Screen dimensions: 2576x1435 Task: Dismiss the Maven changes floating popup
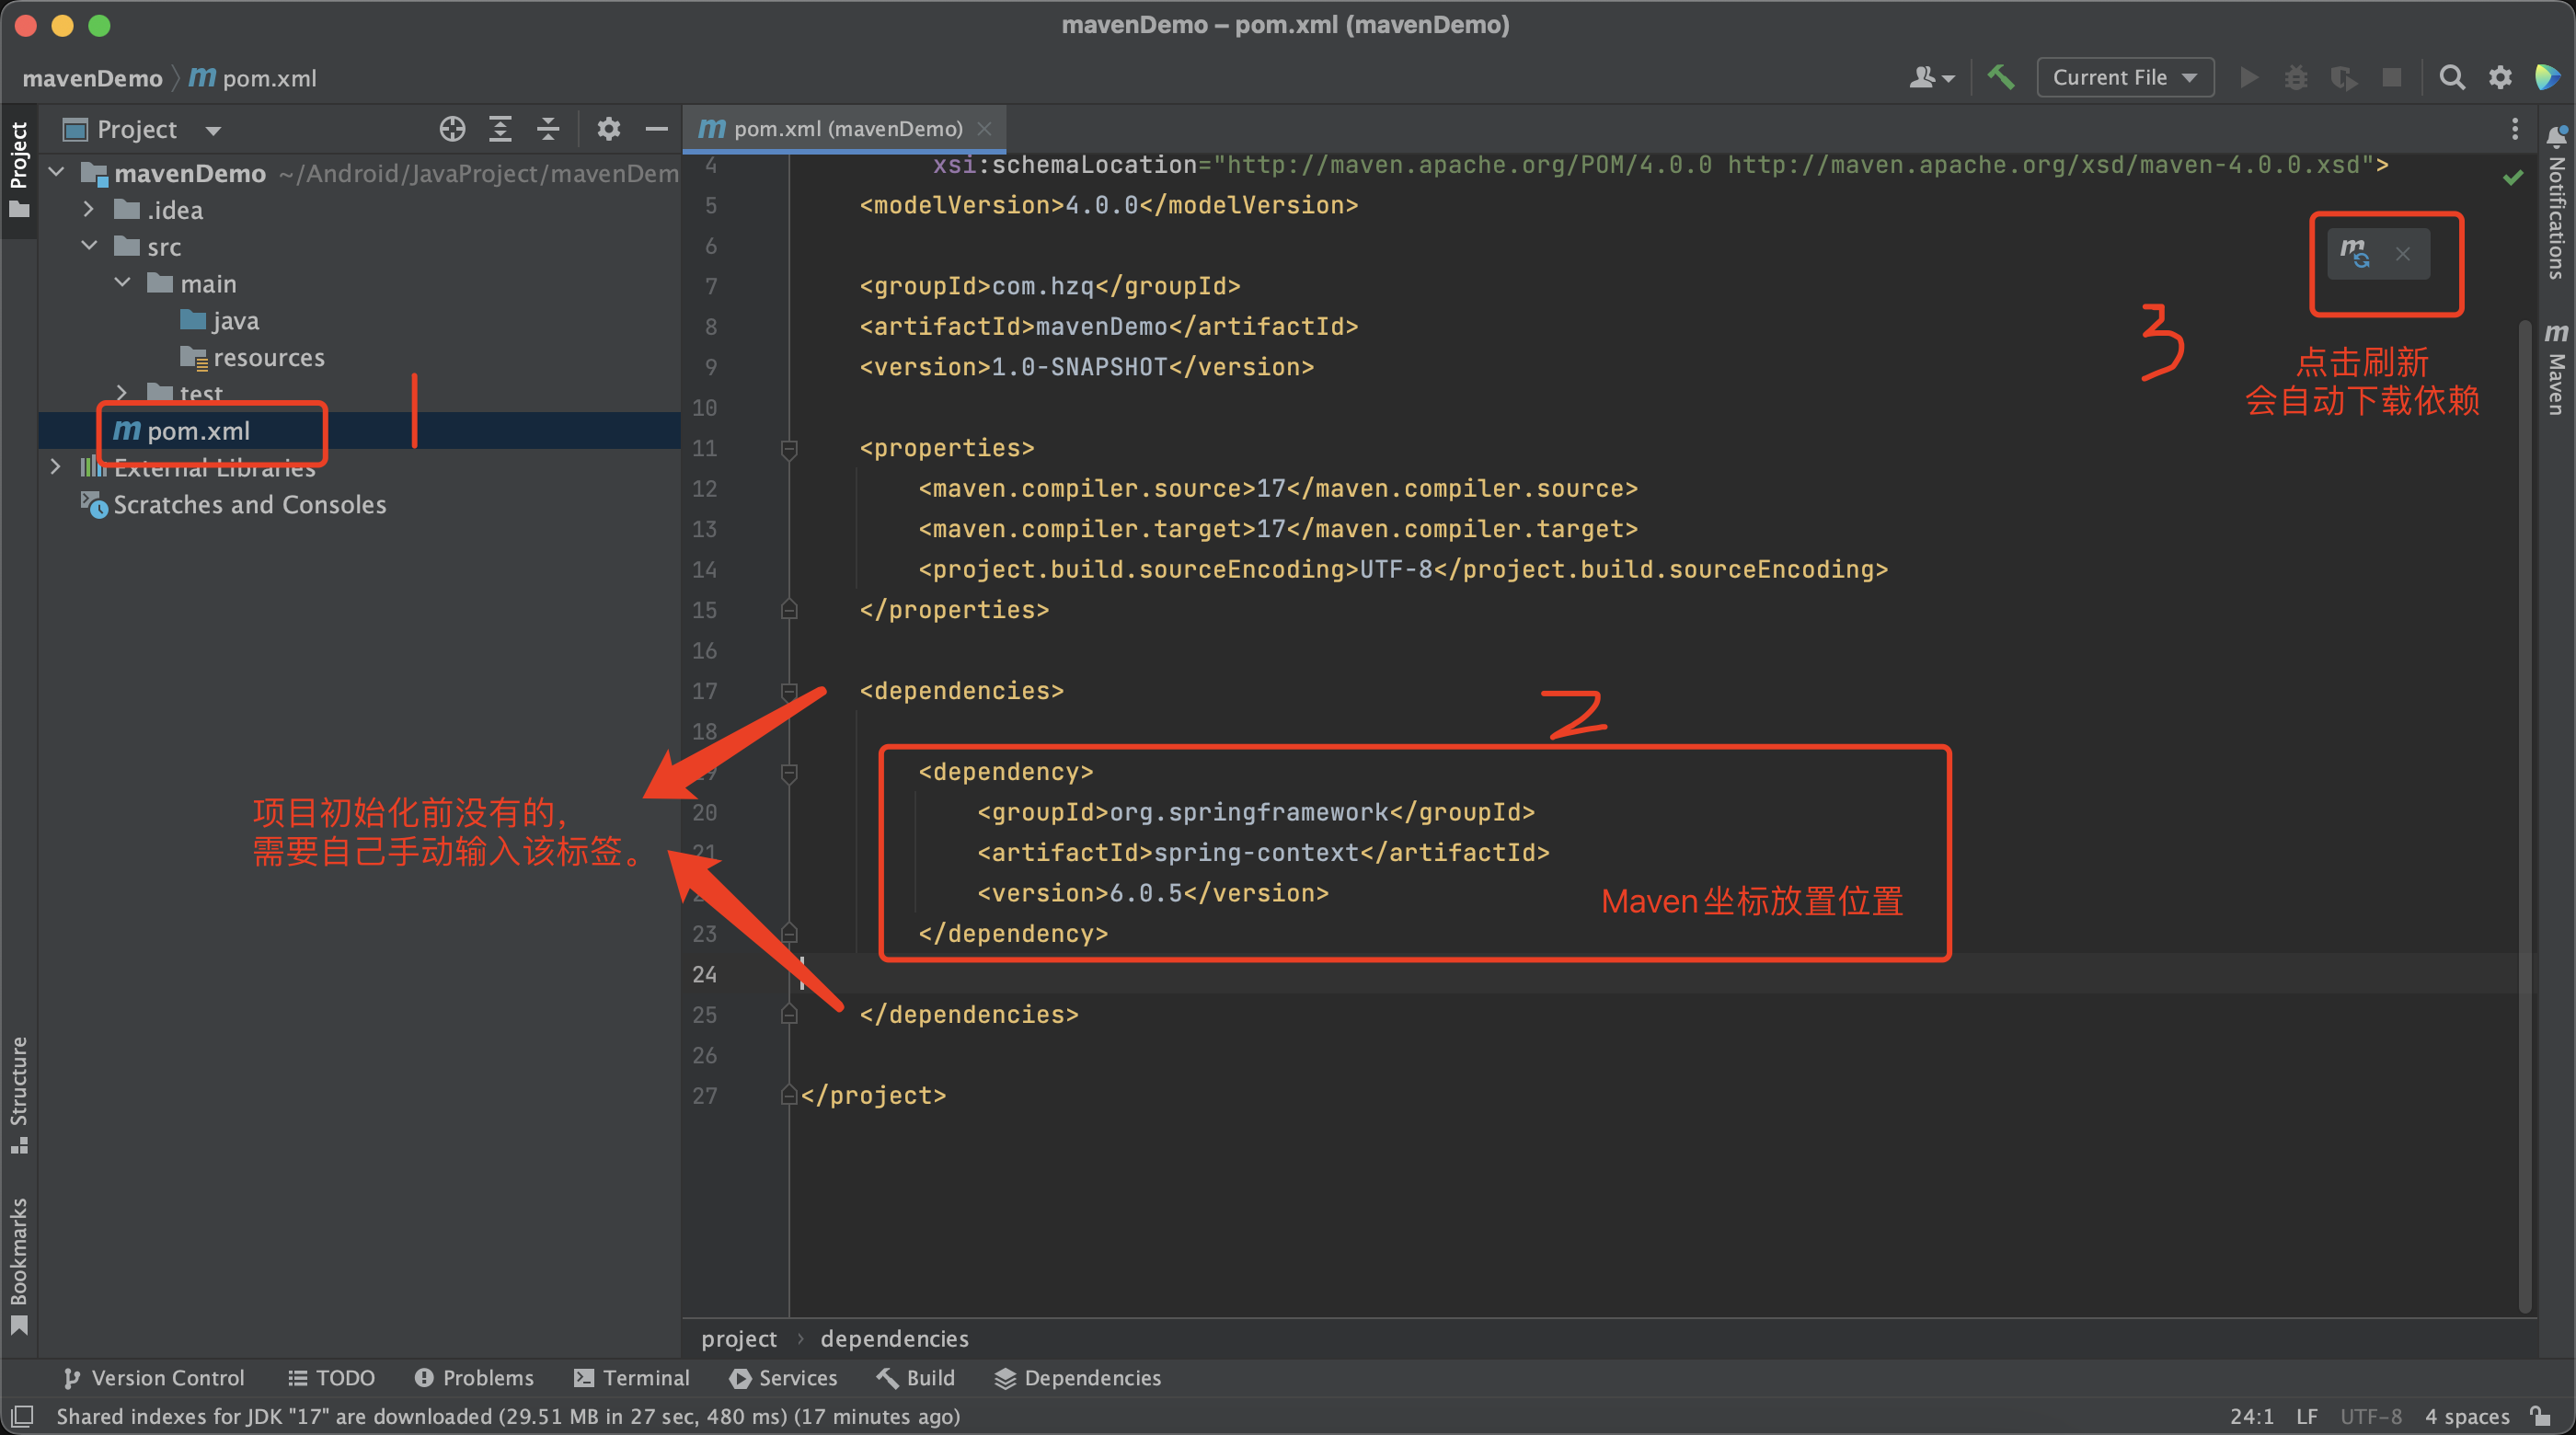click(2402, 254)
